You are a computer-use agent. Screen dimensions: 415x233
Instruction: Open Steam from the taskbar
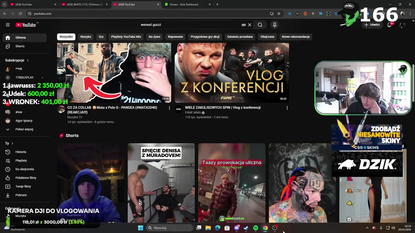coord(246,228)
